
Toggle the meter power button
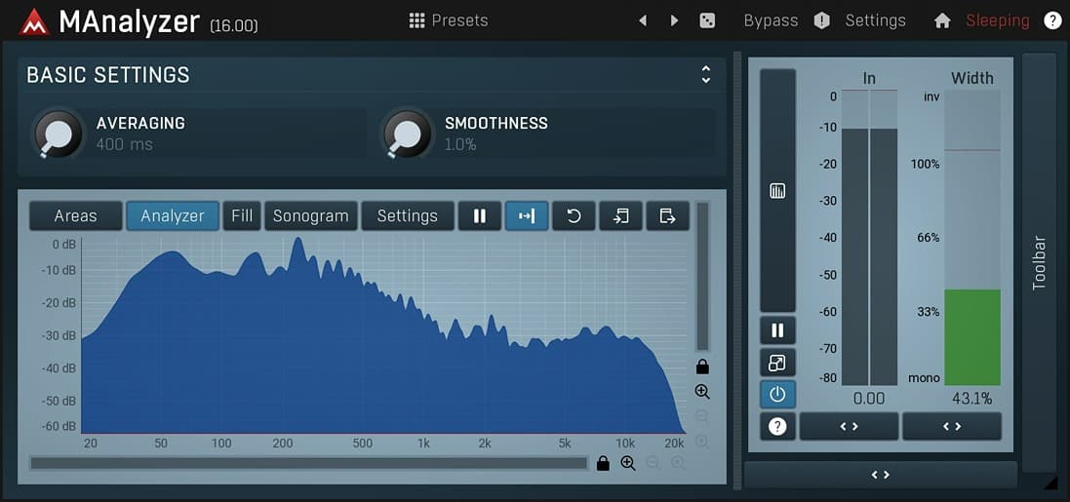[777, 395]
